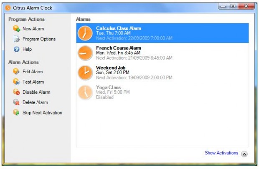Click 'Next Activation: 19/09/2009 2:00:00 PM'
The width and height of the screenshot is (259, 169).
(x=134, y=77)
